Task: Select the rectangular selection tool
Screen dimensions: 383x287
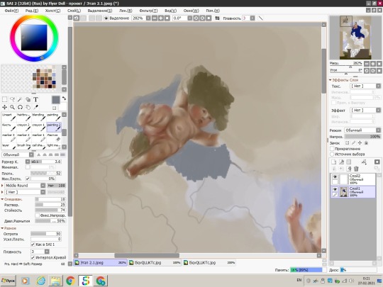Action: point(5,99)
